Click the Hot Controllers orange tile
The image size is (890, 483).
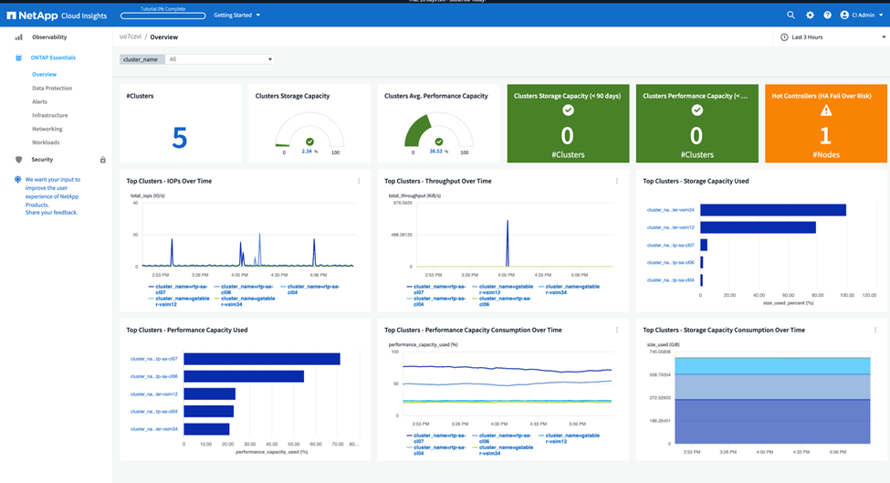coord(825,123)
